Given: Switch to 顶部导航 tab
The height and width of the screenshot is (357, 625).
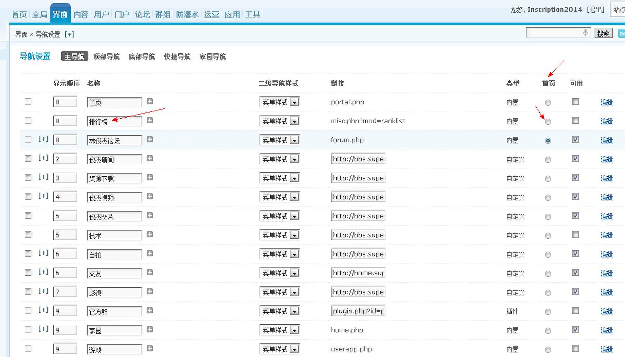Looking at the screenshot, I should point(106,57).
